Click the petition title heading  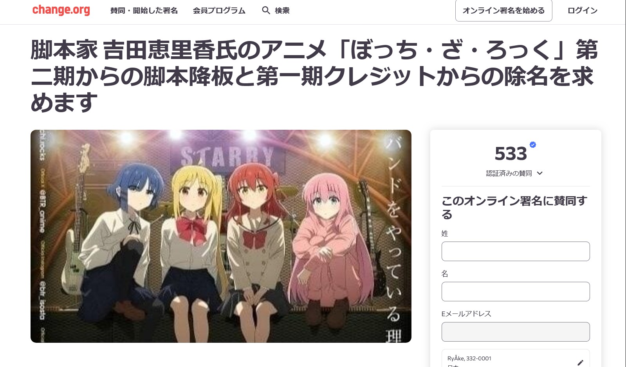[x=314, y=76]
